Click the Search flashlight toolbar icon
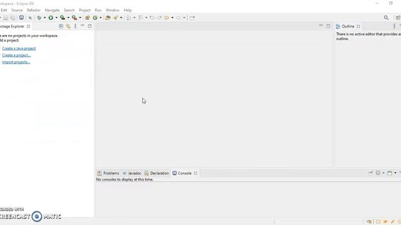This screenshot has width=401, height=225. tap(116, 17)
